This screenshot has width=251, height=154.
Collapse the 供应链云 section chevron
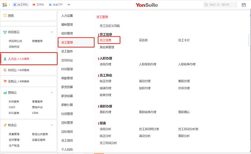52,32
